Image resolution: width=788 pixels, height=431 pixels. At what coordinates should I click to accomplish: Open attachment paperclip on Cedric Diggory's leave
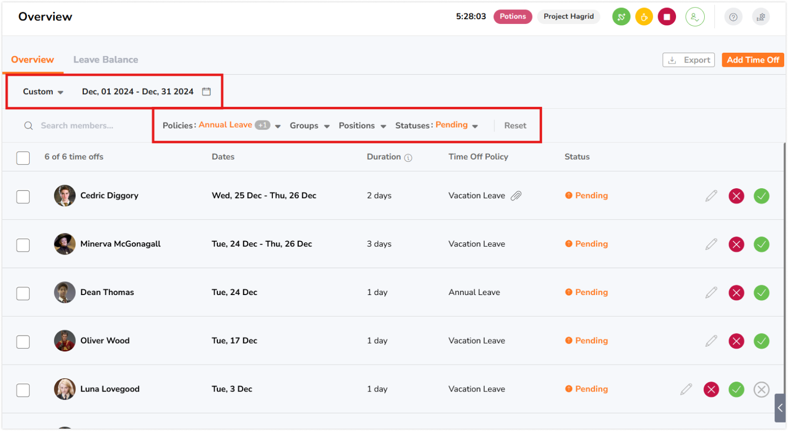point(516,196)
